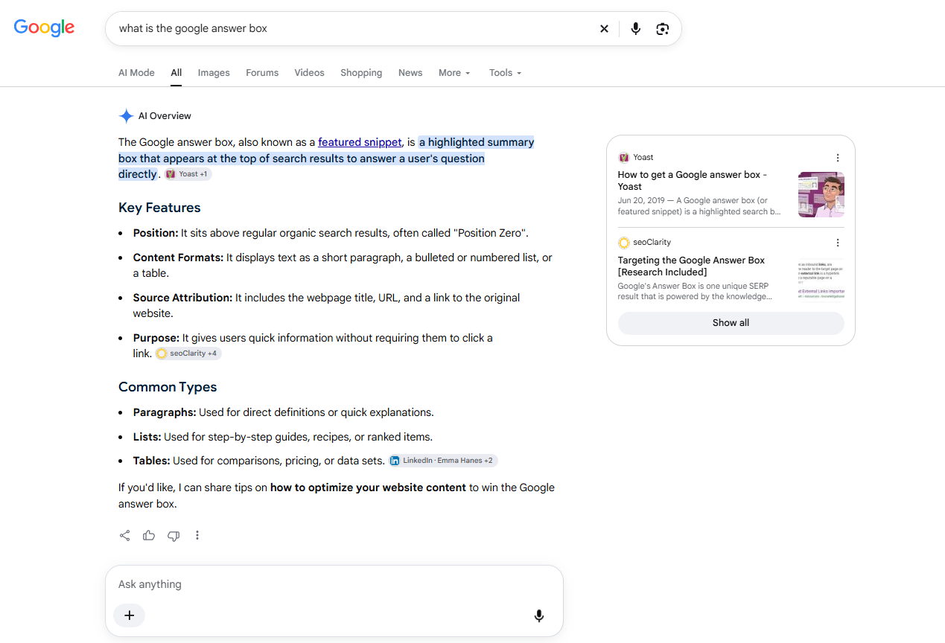Screen dimensions: 945x643
Task: Click the 'Google's Answer Box is one unique SERP' snippet
Action: pos(695,291)
